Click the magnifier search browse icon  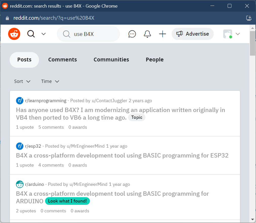31,34
